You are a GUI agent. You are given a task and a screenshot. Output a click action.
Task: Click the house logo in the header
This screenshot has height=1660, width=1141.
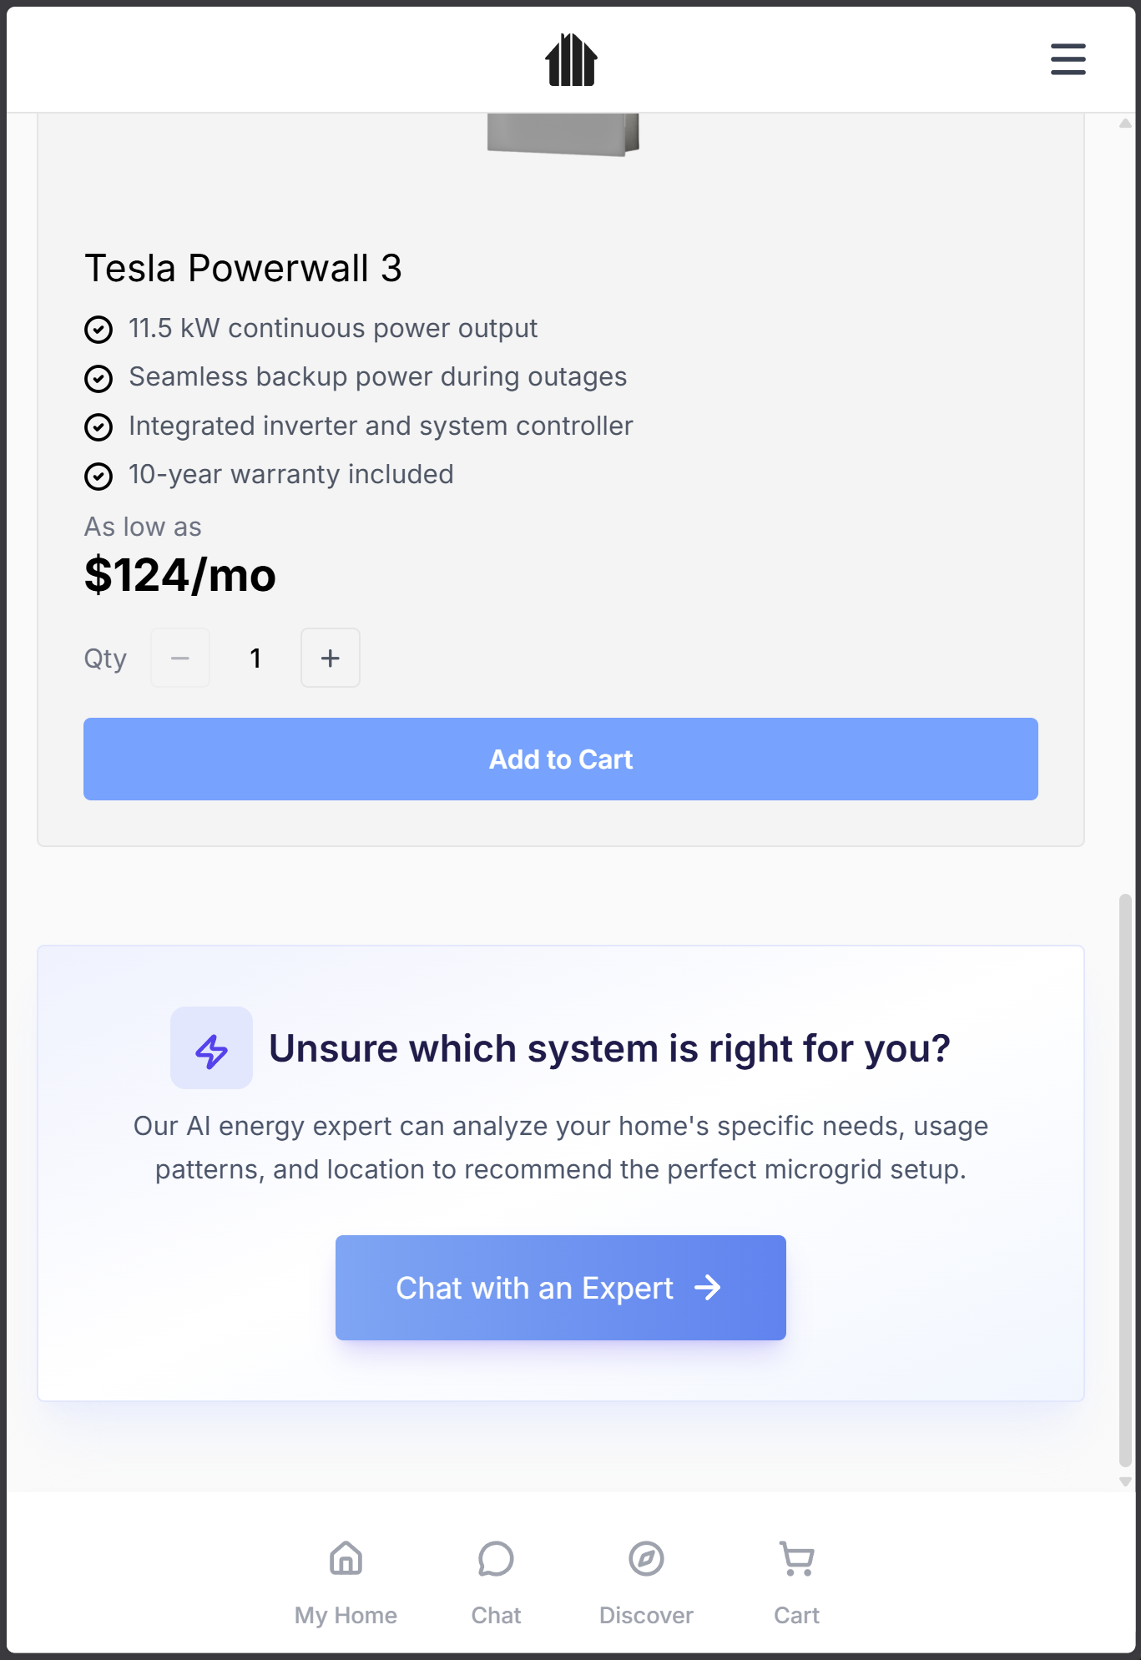click(x=571, y=60)
